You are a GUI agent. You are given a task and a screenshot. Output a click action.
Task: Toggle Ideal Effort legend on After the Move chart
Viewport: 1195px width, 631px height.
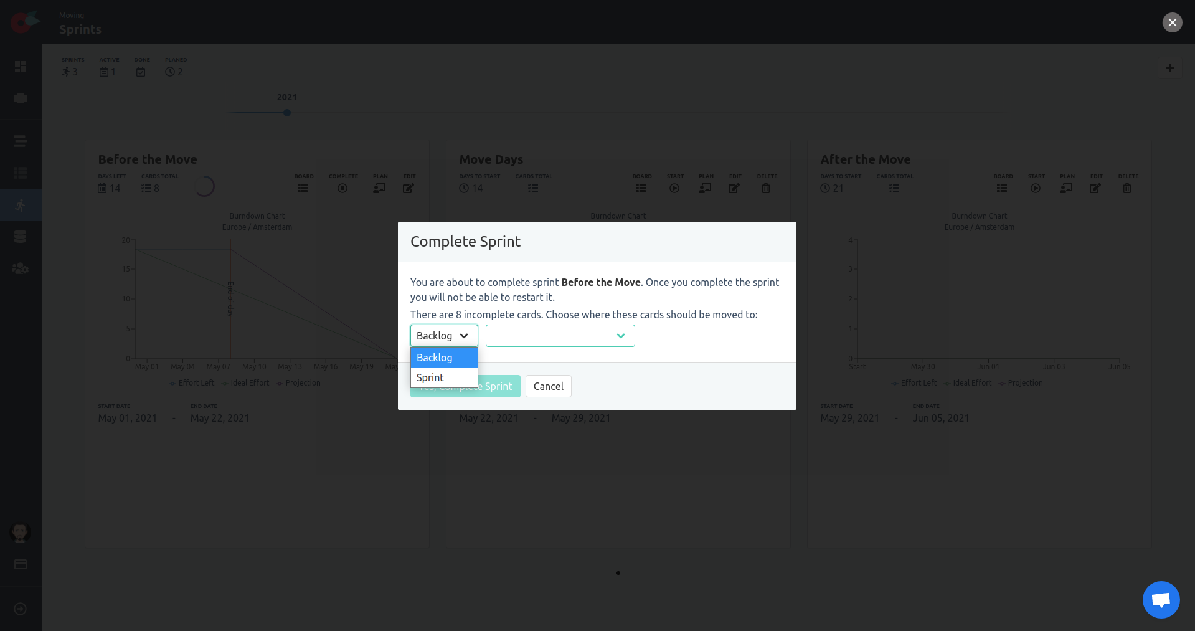pyautogui.click(x=968, y=383)
